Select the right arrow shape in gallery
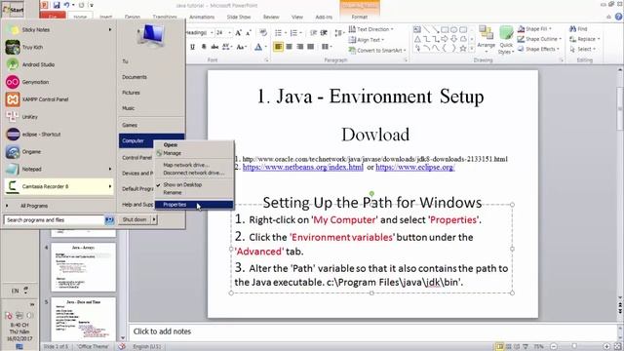The width and height of the screenshot is (624, 351). (445, 39)
